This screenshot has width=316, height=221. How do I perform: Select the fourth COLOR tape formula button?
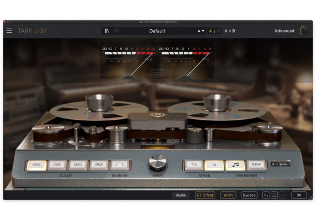[99, 165]
